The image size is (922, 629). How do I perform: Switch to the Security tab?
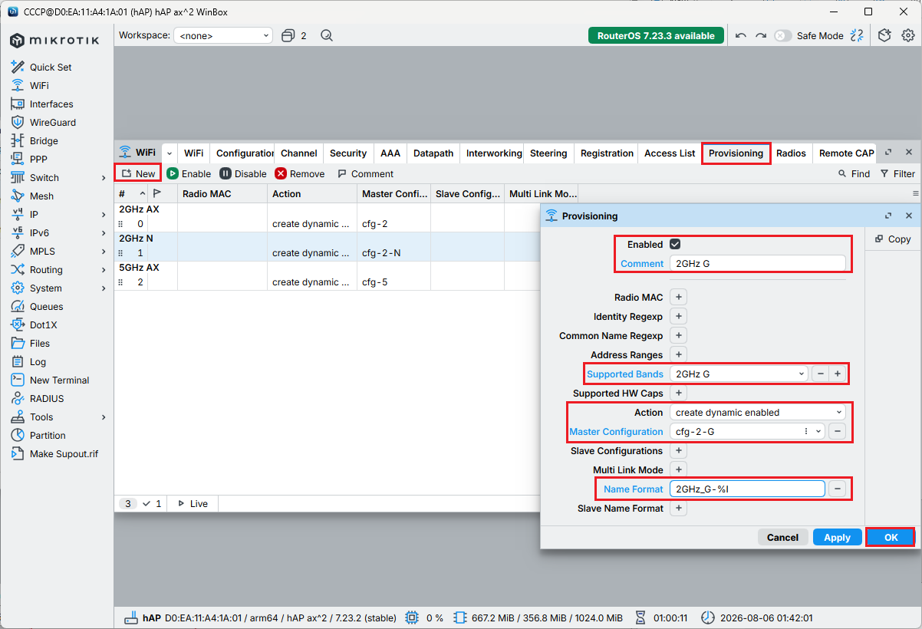tap(348, 153)
